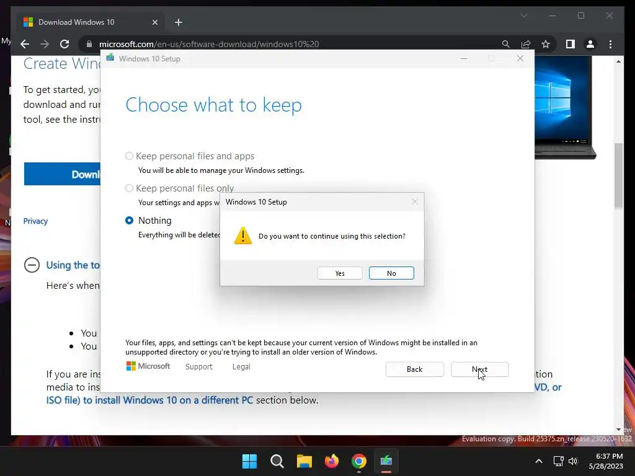Screen dimensions: 635x476
Task: Click the blue Download button on webpage
Action: 62,174
